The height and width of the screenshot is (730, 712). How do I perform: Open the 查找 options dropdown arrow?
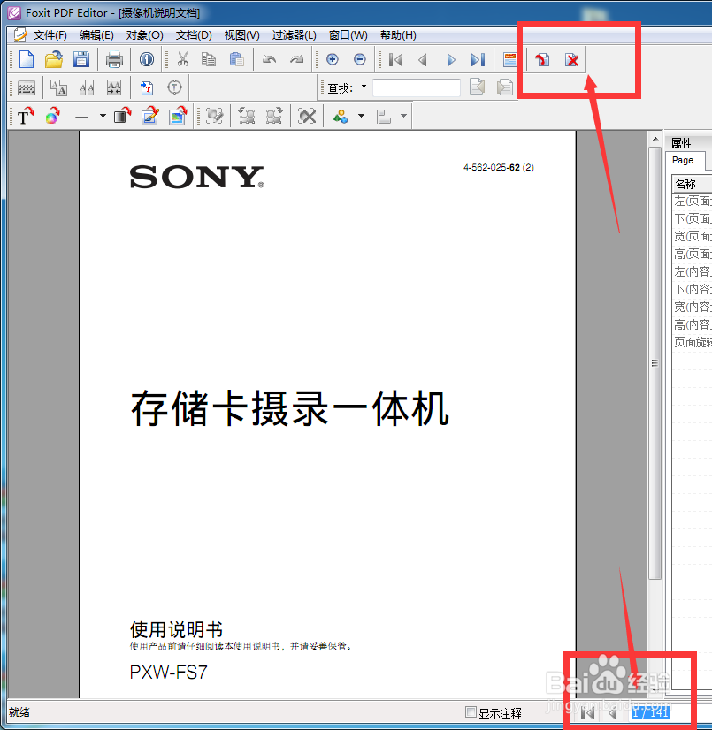point(364,87)
